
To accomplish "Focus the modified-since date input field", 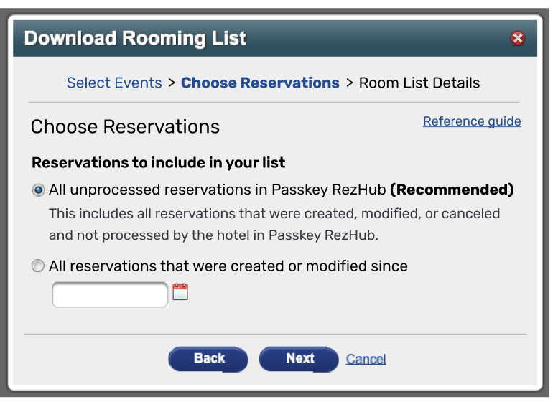I will click(x=110, y=294).
